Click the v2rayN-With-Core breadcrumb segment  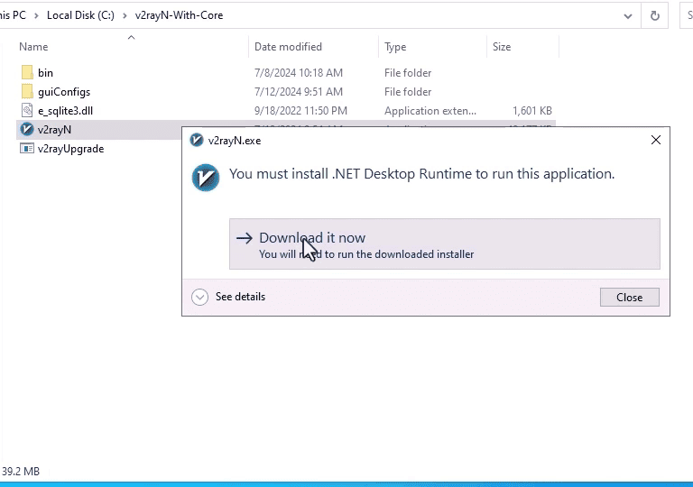tap(179, 15)
